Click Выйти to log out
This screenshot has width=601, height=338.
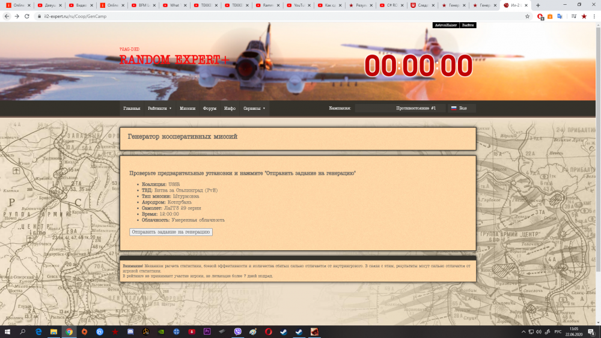[468, 25]
